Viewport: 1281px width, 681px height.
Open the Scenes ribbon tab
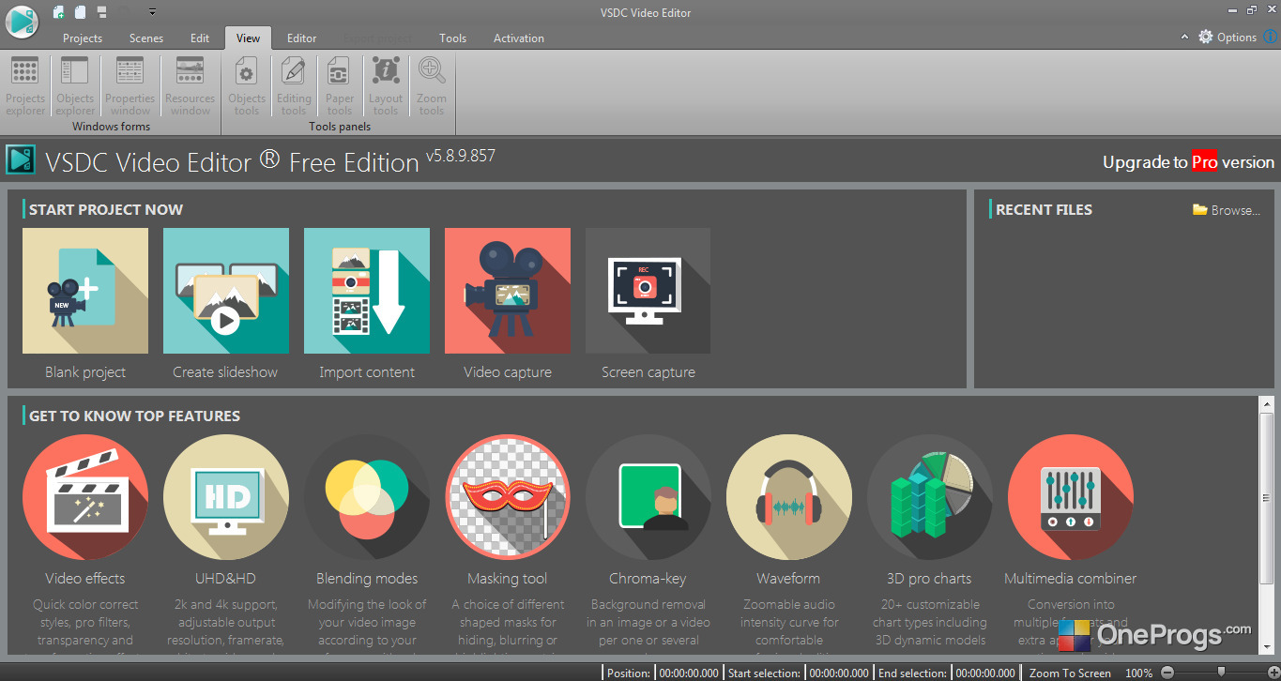[146, 38]
